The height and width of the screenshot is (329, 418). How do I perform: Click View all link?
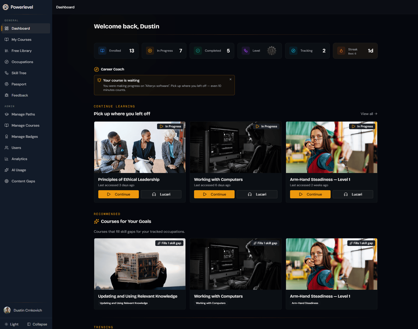(369, 114)
